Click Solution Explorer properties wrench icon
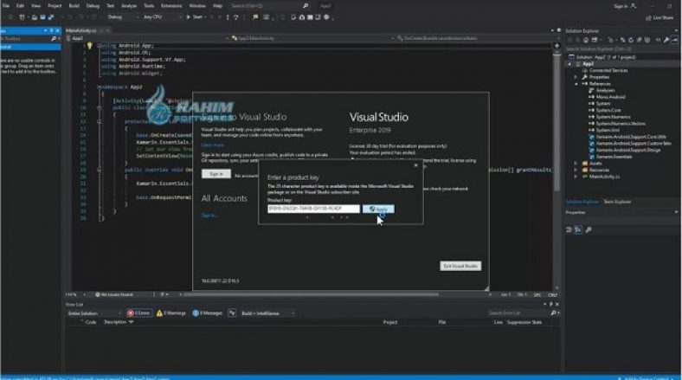Screen dimensions: 682x380 click(x=666, y=40)
